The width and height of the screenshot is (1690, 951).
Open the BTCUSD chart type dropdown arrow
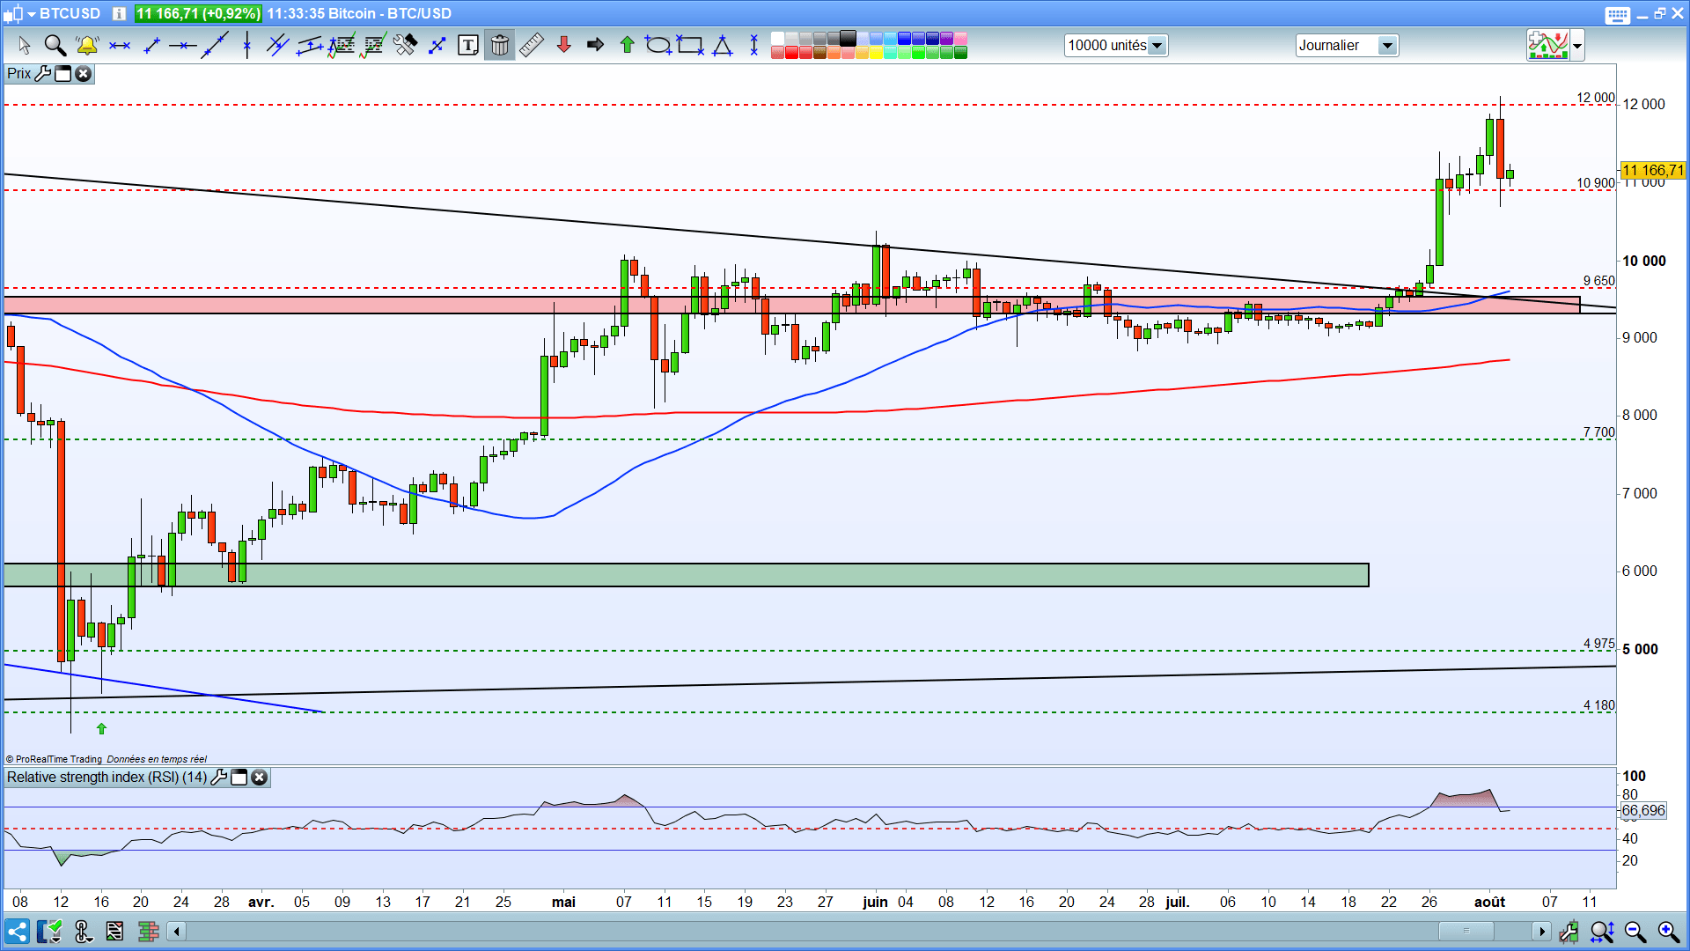(x=32, y=14)
